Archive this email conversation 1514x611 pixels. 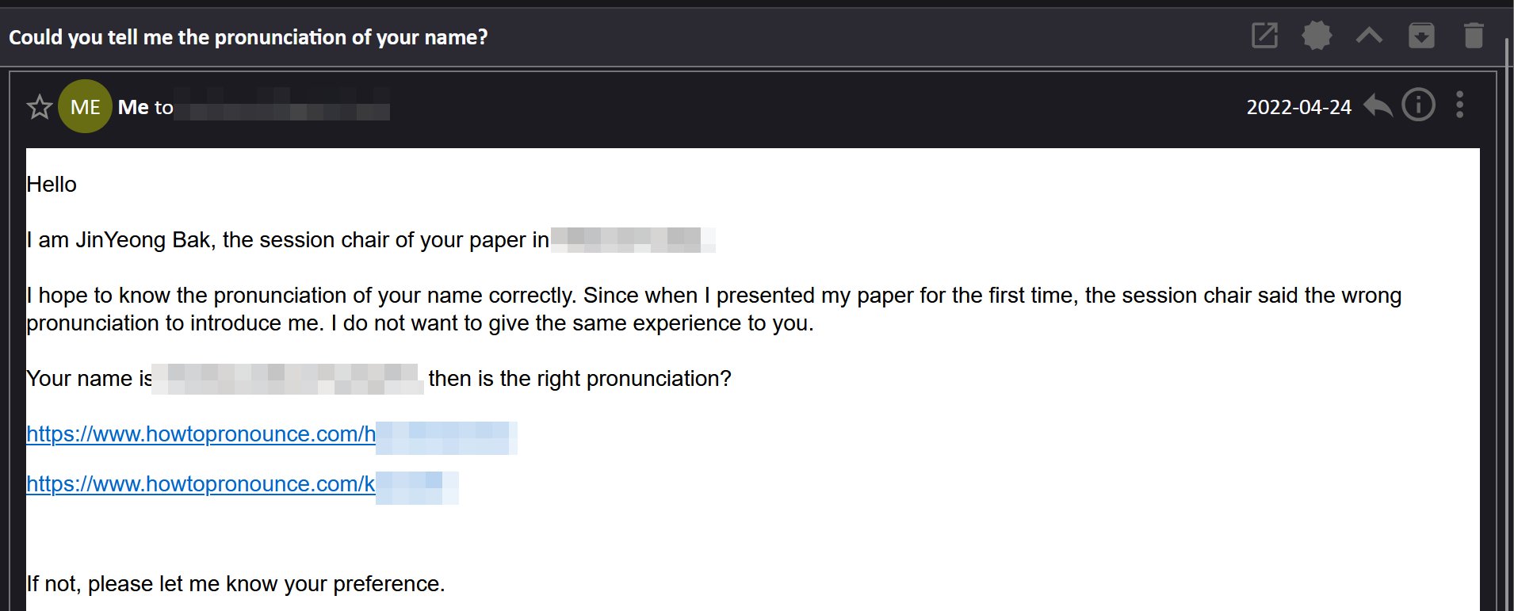pyautogui.click(x=1421, y=36)
